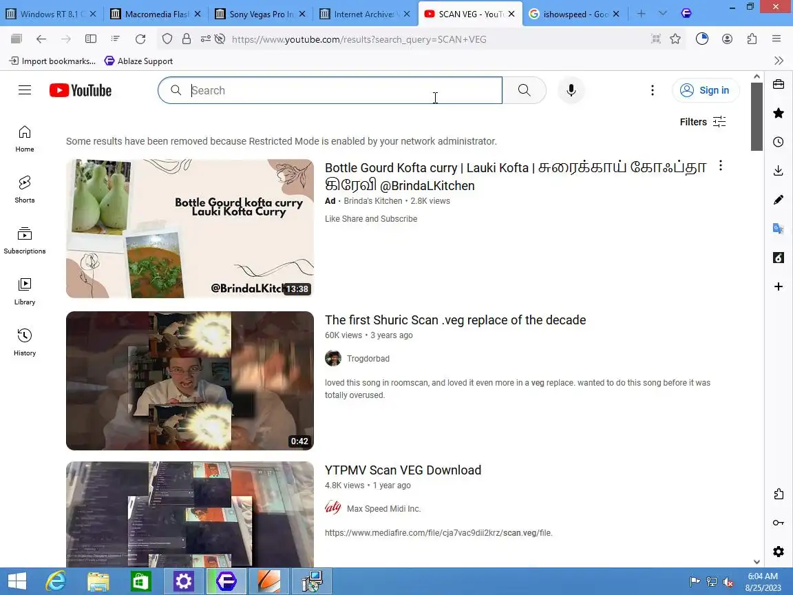This screenshot has width=793, height=595.
Task: Toggle the sidebar layout icon in toolbar
Action: pos(91,39)
